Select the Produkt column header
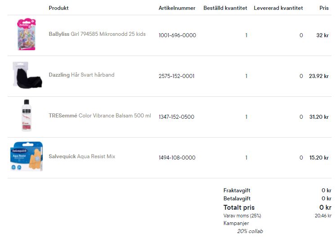Image resolution: width=336 pixels, height=238 pixels. click(58, 8)
